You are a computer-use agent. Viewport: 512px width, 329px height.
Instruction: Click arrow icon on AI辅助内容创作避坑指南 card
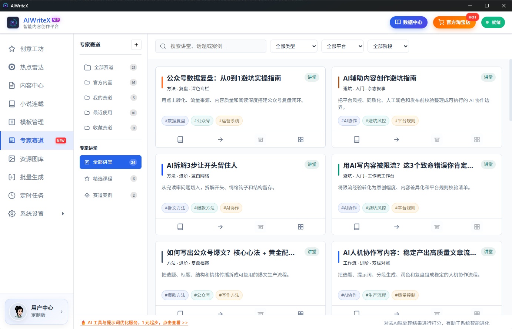[x=397, y=139]
